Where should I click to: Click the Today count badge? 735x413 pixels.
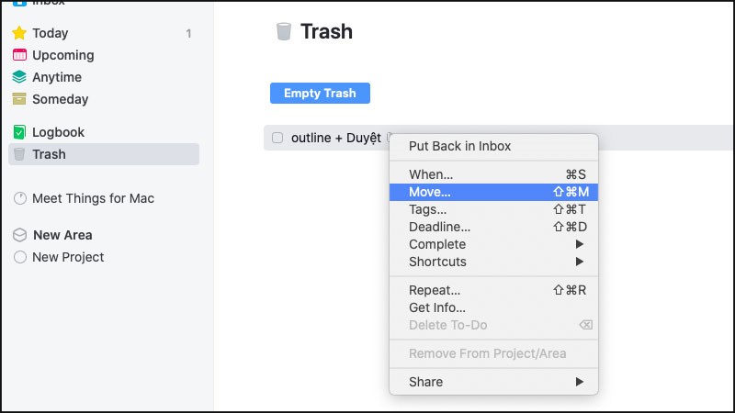coord(188,34)
